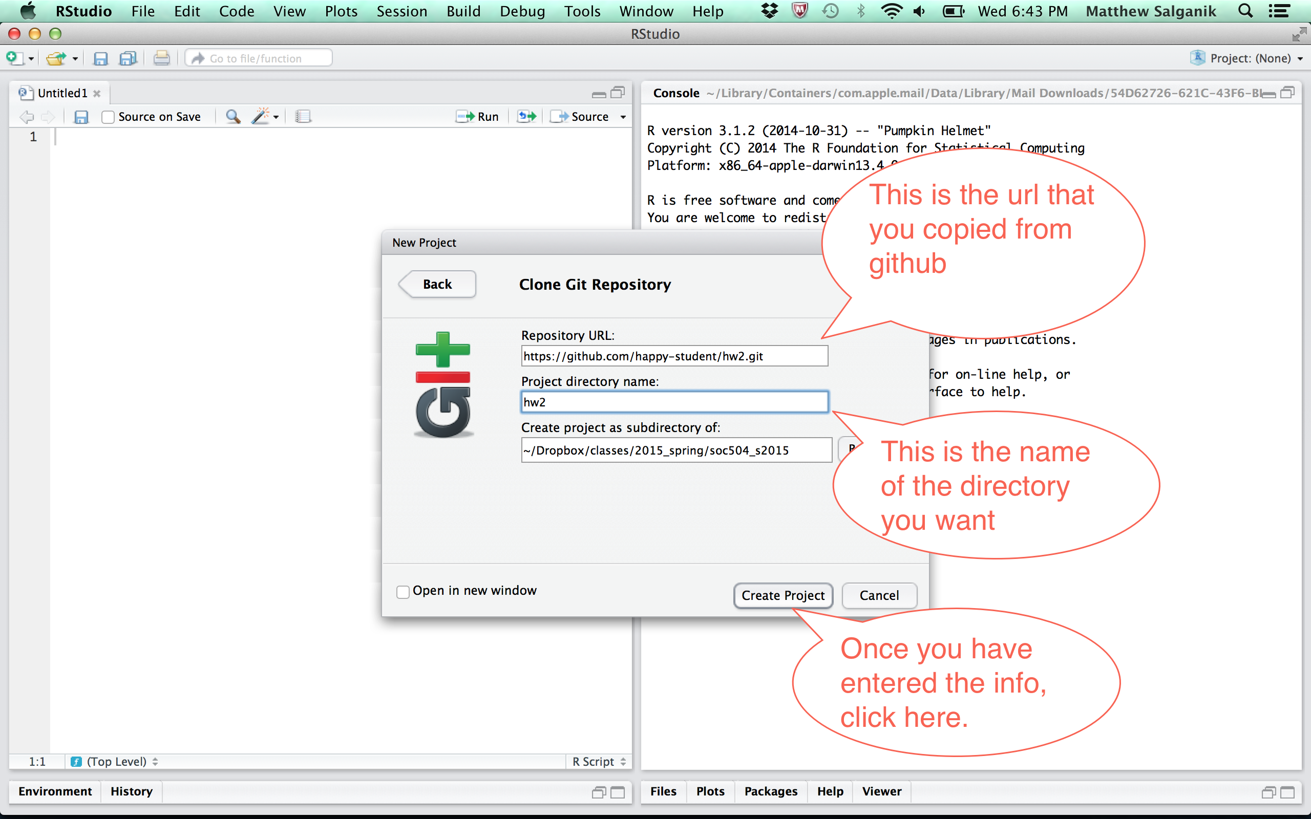
Task: Click the Print icon in main toolbar
Action: click(x=161, y=58)
